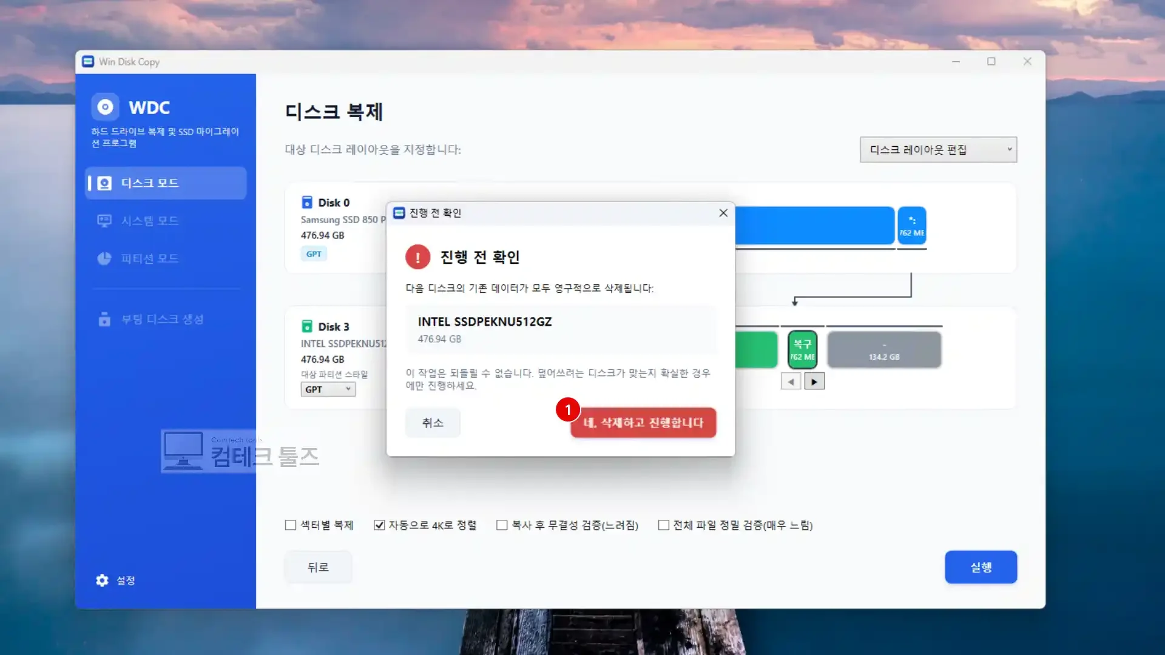Click the red exclamation warning icon
Screen dimensions: 1165x655
click(417, 257)
